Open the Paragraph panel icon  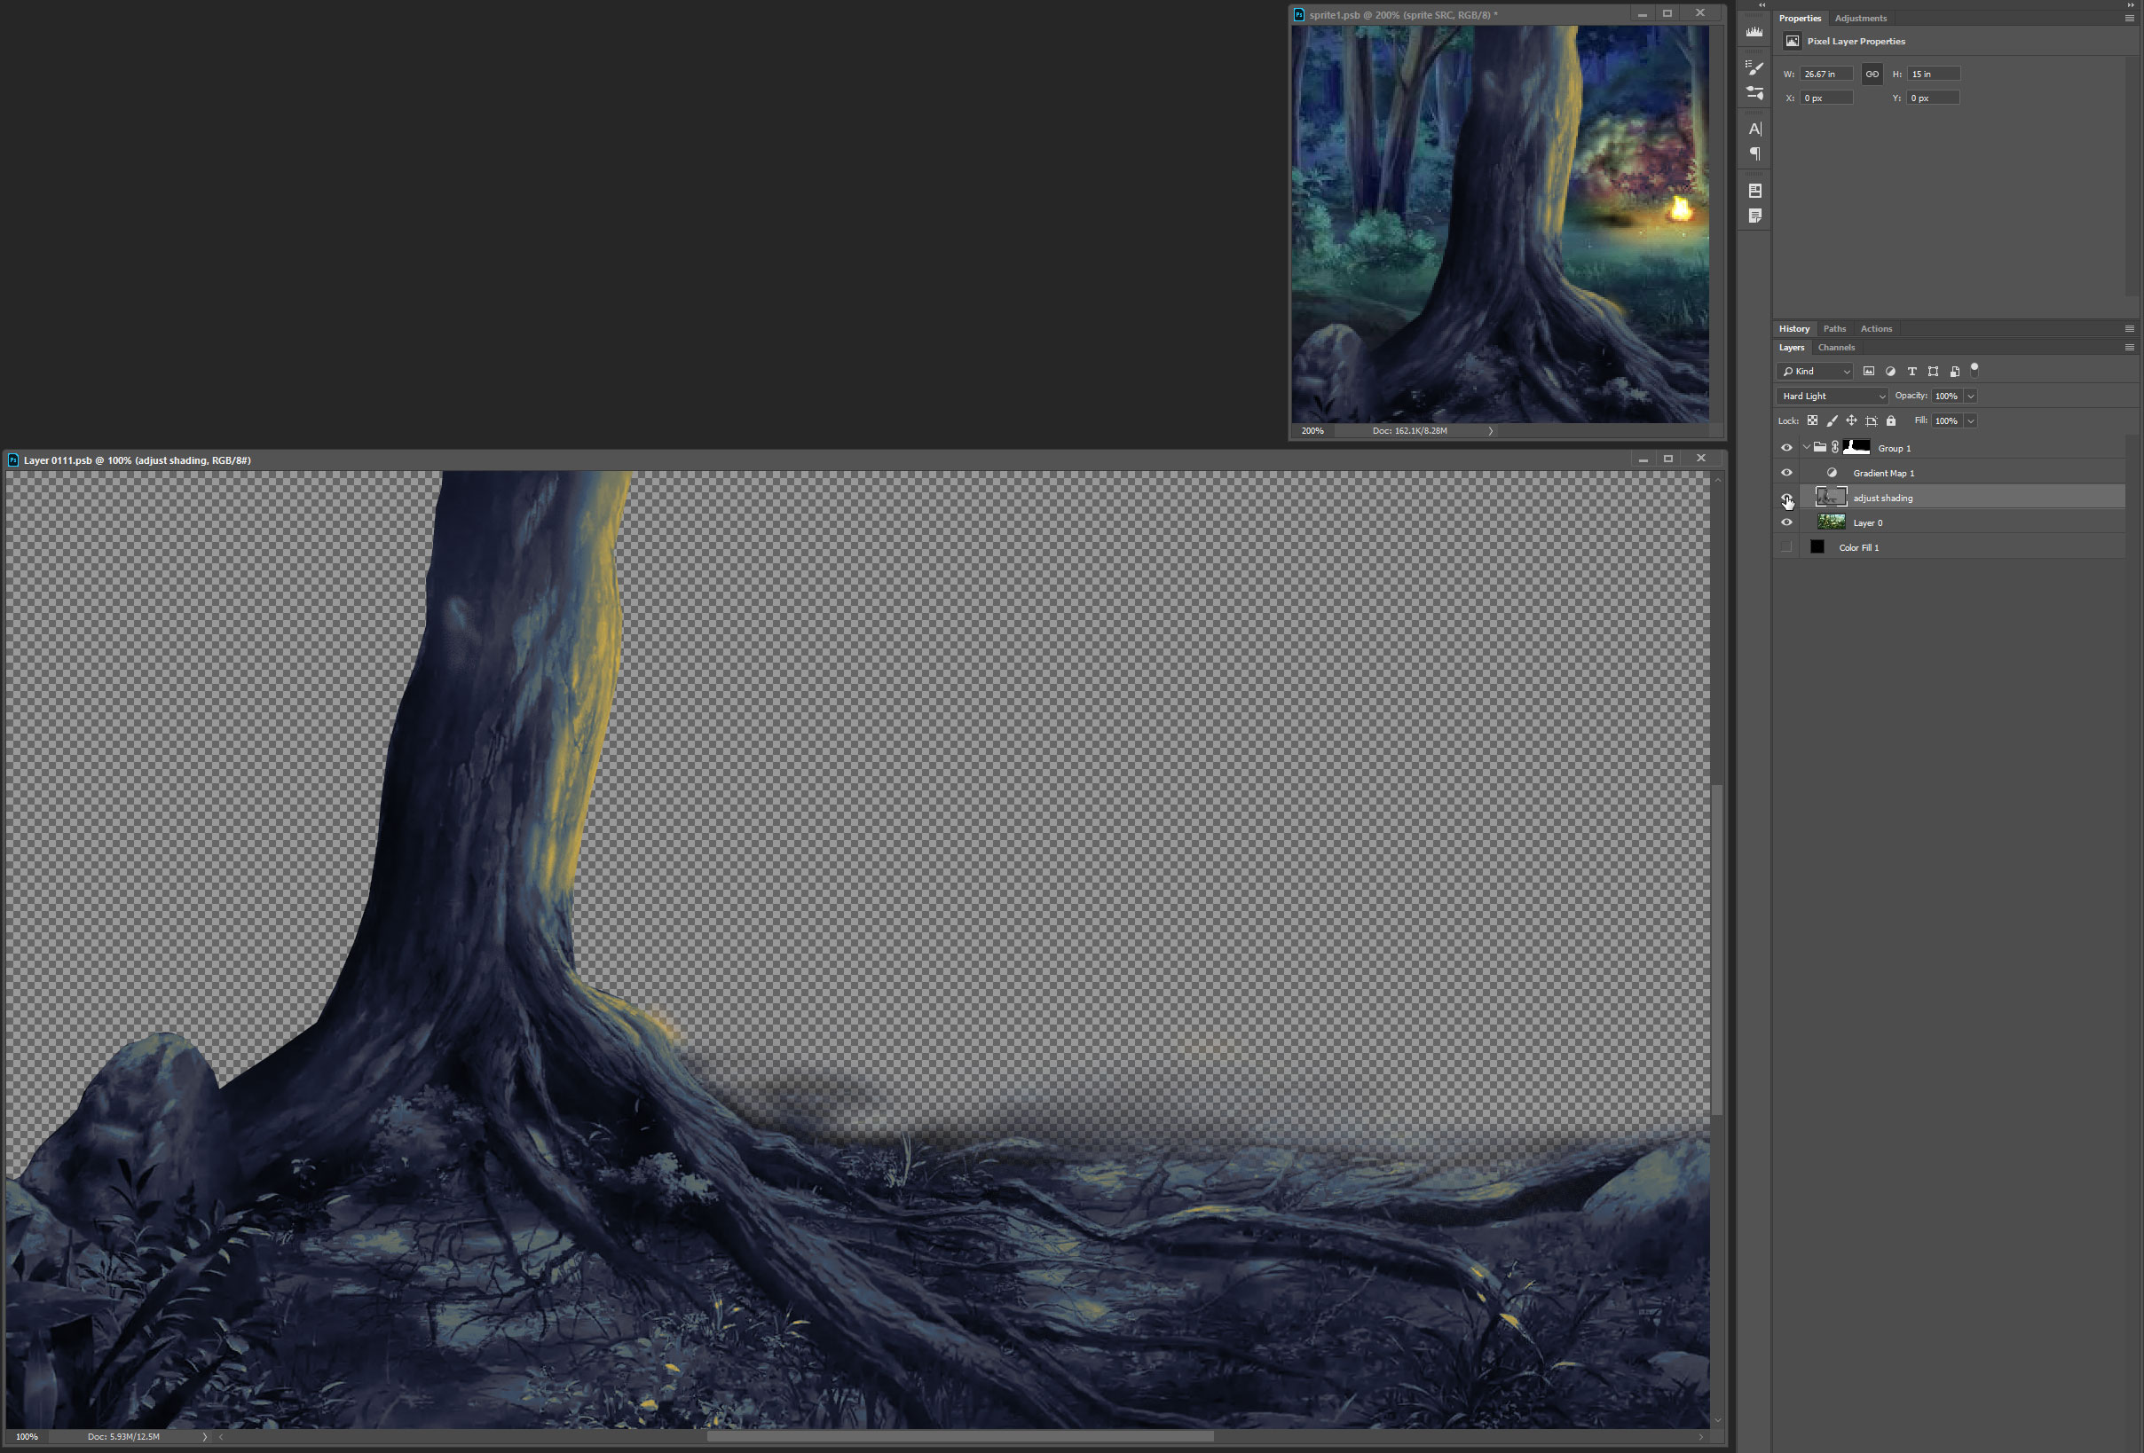[1754, 154]
